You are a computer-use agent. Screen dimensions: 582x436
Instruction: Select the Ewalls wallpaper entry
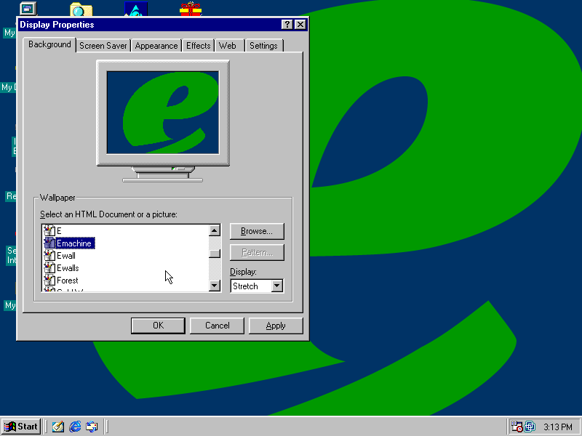tap(68, 268)
